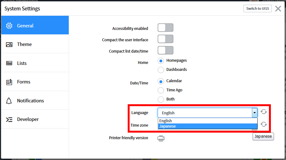Select Both date/time format option

pyautogui.click(x=161, y=99)
